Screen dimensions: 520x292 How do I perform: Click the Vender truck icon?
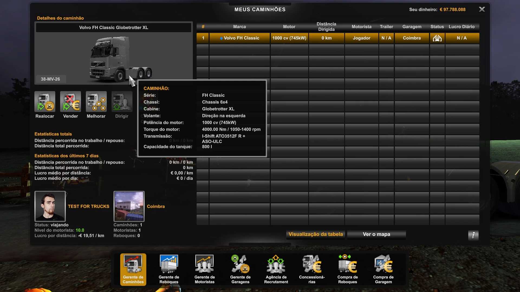click(70, 101)
